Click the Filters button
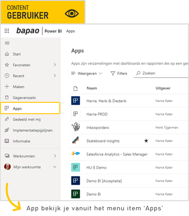This screenshot has height=216, width=189. (x=119, y=73)
